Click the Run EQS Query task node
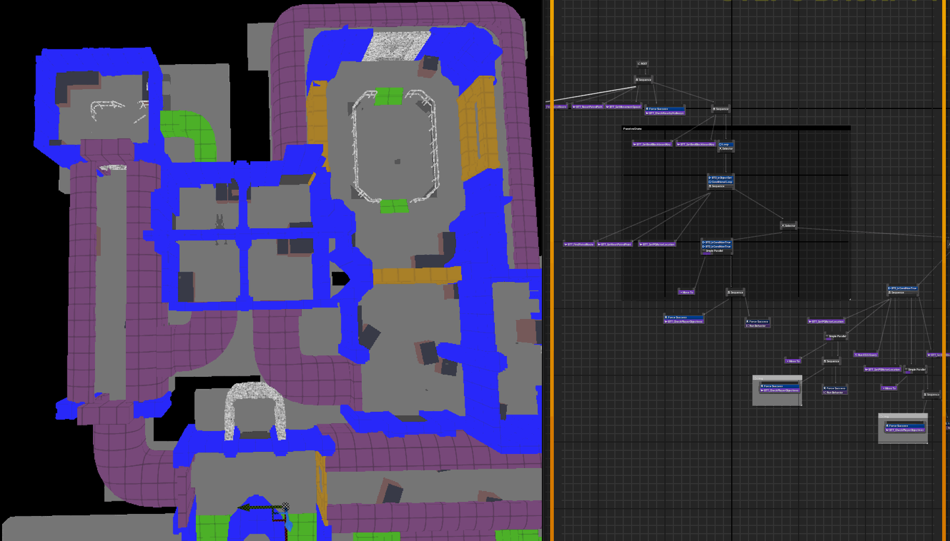Screen dimensions: 950x541 point(866,355)
